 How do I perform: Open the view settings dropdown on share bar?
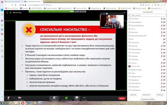[79, 11]
